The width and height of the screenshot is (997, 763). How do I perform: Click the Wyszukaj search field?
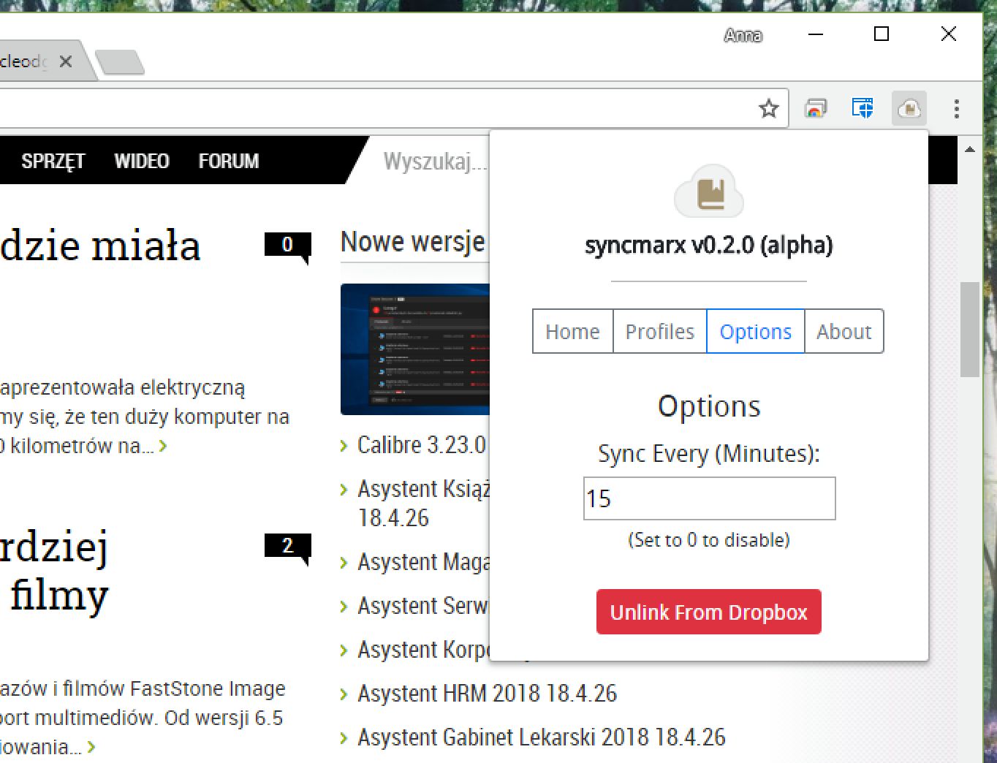tap(435, 161)
